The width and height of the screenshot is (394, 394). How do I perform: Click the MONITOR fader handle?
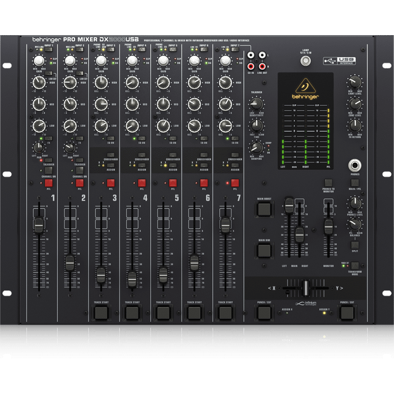click(x=328, y=226)
